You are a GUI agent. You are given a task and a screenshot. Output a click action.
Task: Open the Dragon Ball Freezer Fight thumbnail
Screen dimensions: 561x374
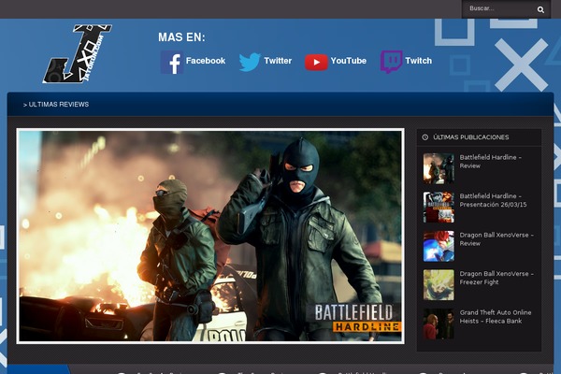point(439,285)
